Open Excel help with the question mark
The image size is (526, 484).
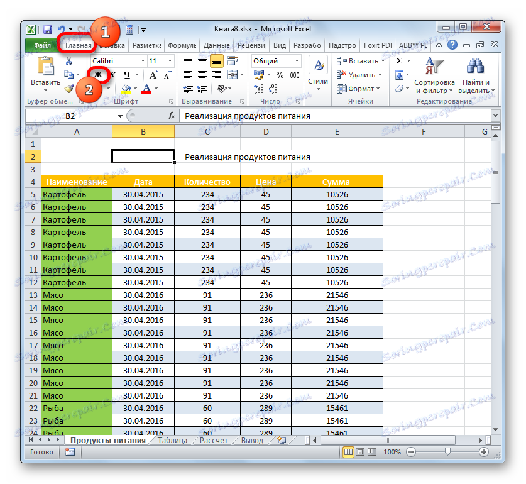click(x=452, y=45)
